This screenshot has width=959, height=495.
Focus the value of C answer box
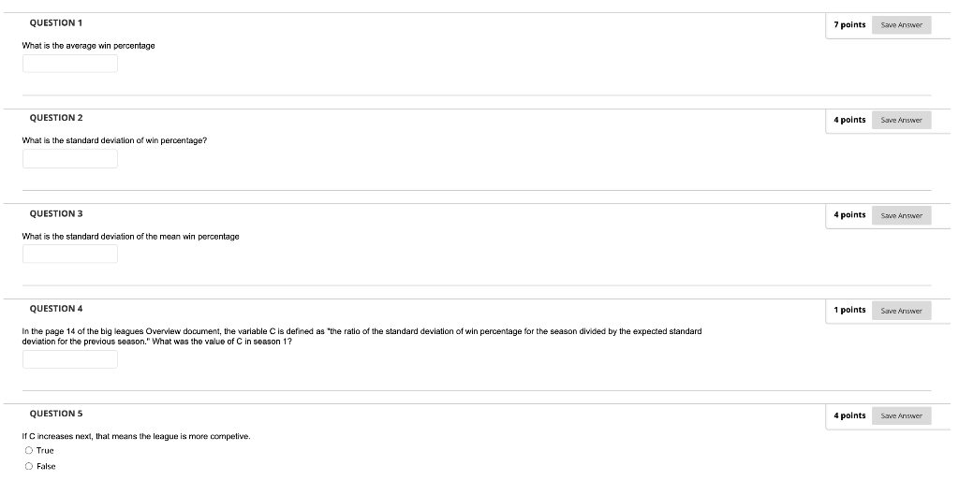70,359
